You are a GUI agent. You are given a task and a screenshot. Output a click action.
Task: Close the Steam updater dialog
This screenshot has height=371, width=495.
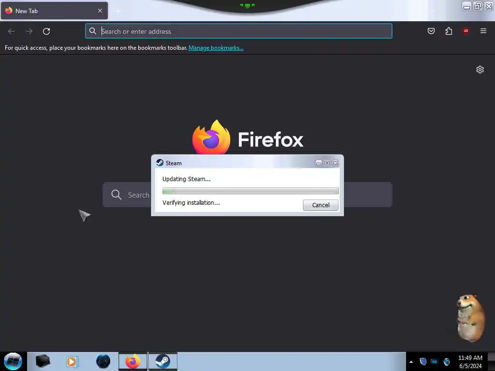[335, 163]
